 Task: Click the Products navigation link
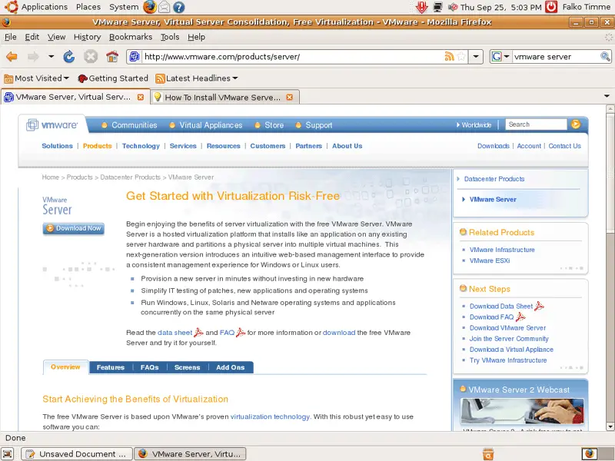pos(98,146)
